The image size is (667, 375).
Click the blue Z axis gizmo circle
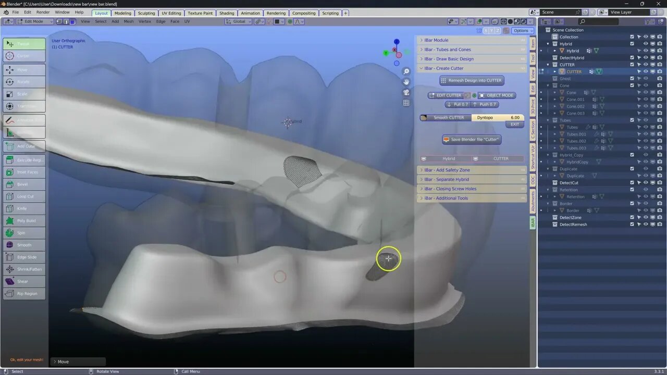point(397,42)
